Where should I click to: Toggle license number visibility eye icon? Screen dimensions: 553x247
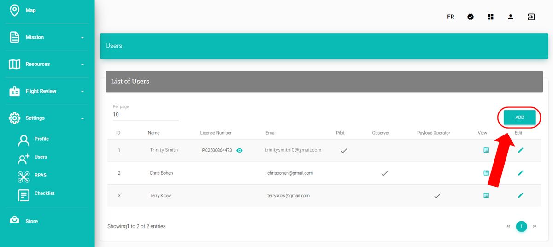pos(239,150)
